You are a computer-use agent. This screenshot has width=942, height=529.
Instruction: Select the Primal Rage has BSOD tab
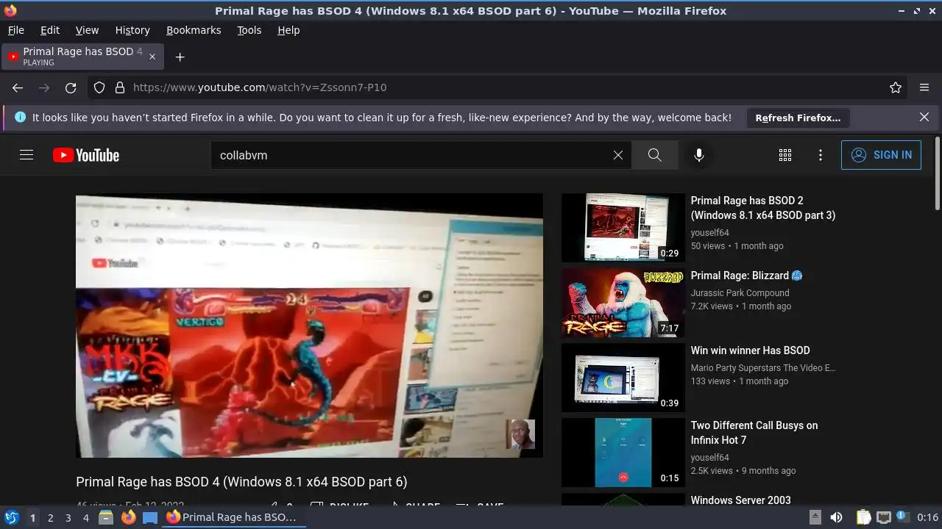[83, 57]
